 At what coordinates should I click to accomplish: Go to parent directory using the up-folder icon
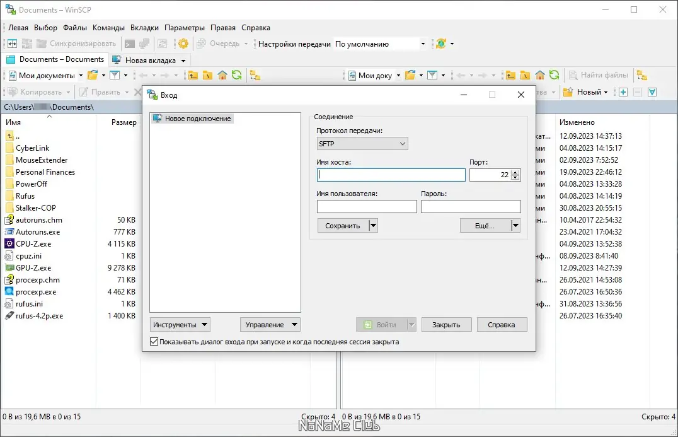tap(194, 75)
